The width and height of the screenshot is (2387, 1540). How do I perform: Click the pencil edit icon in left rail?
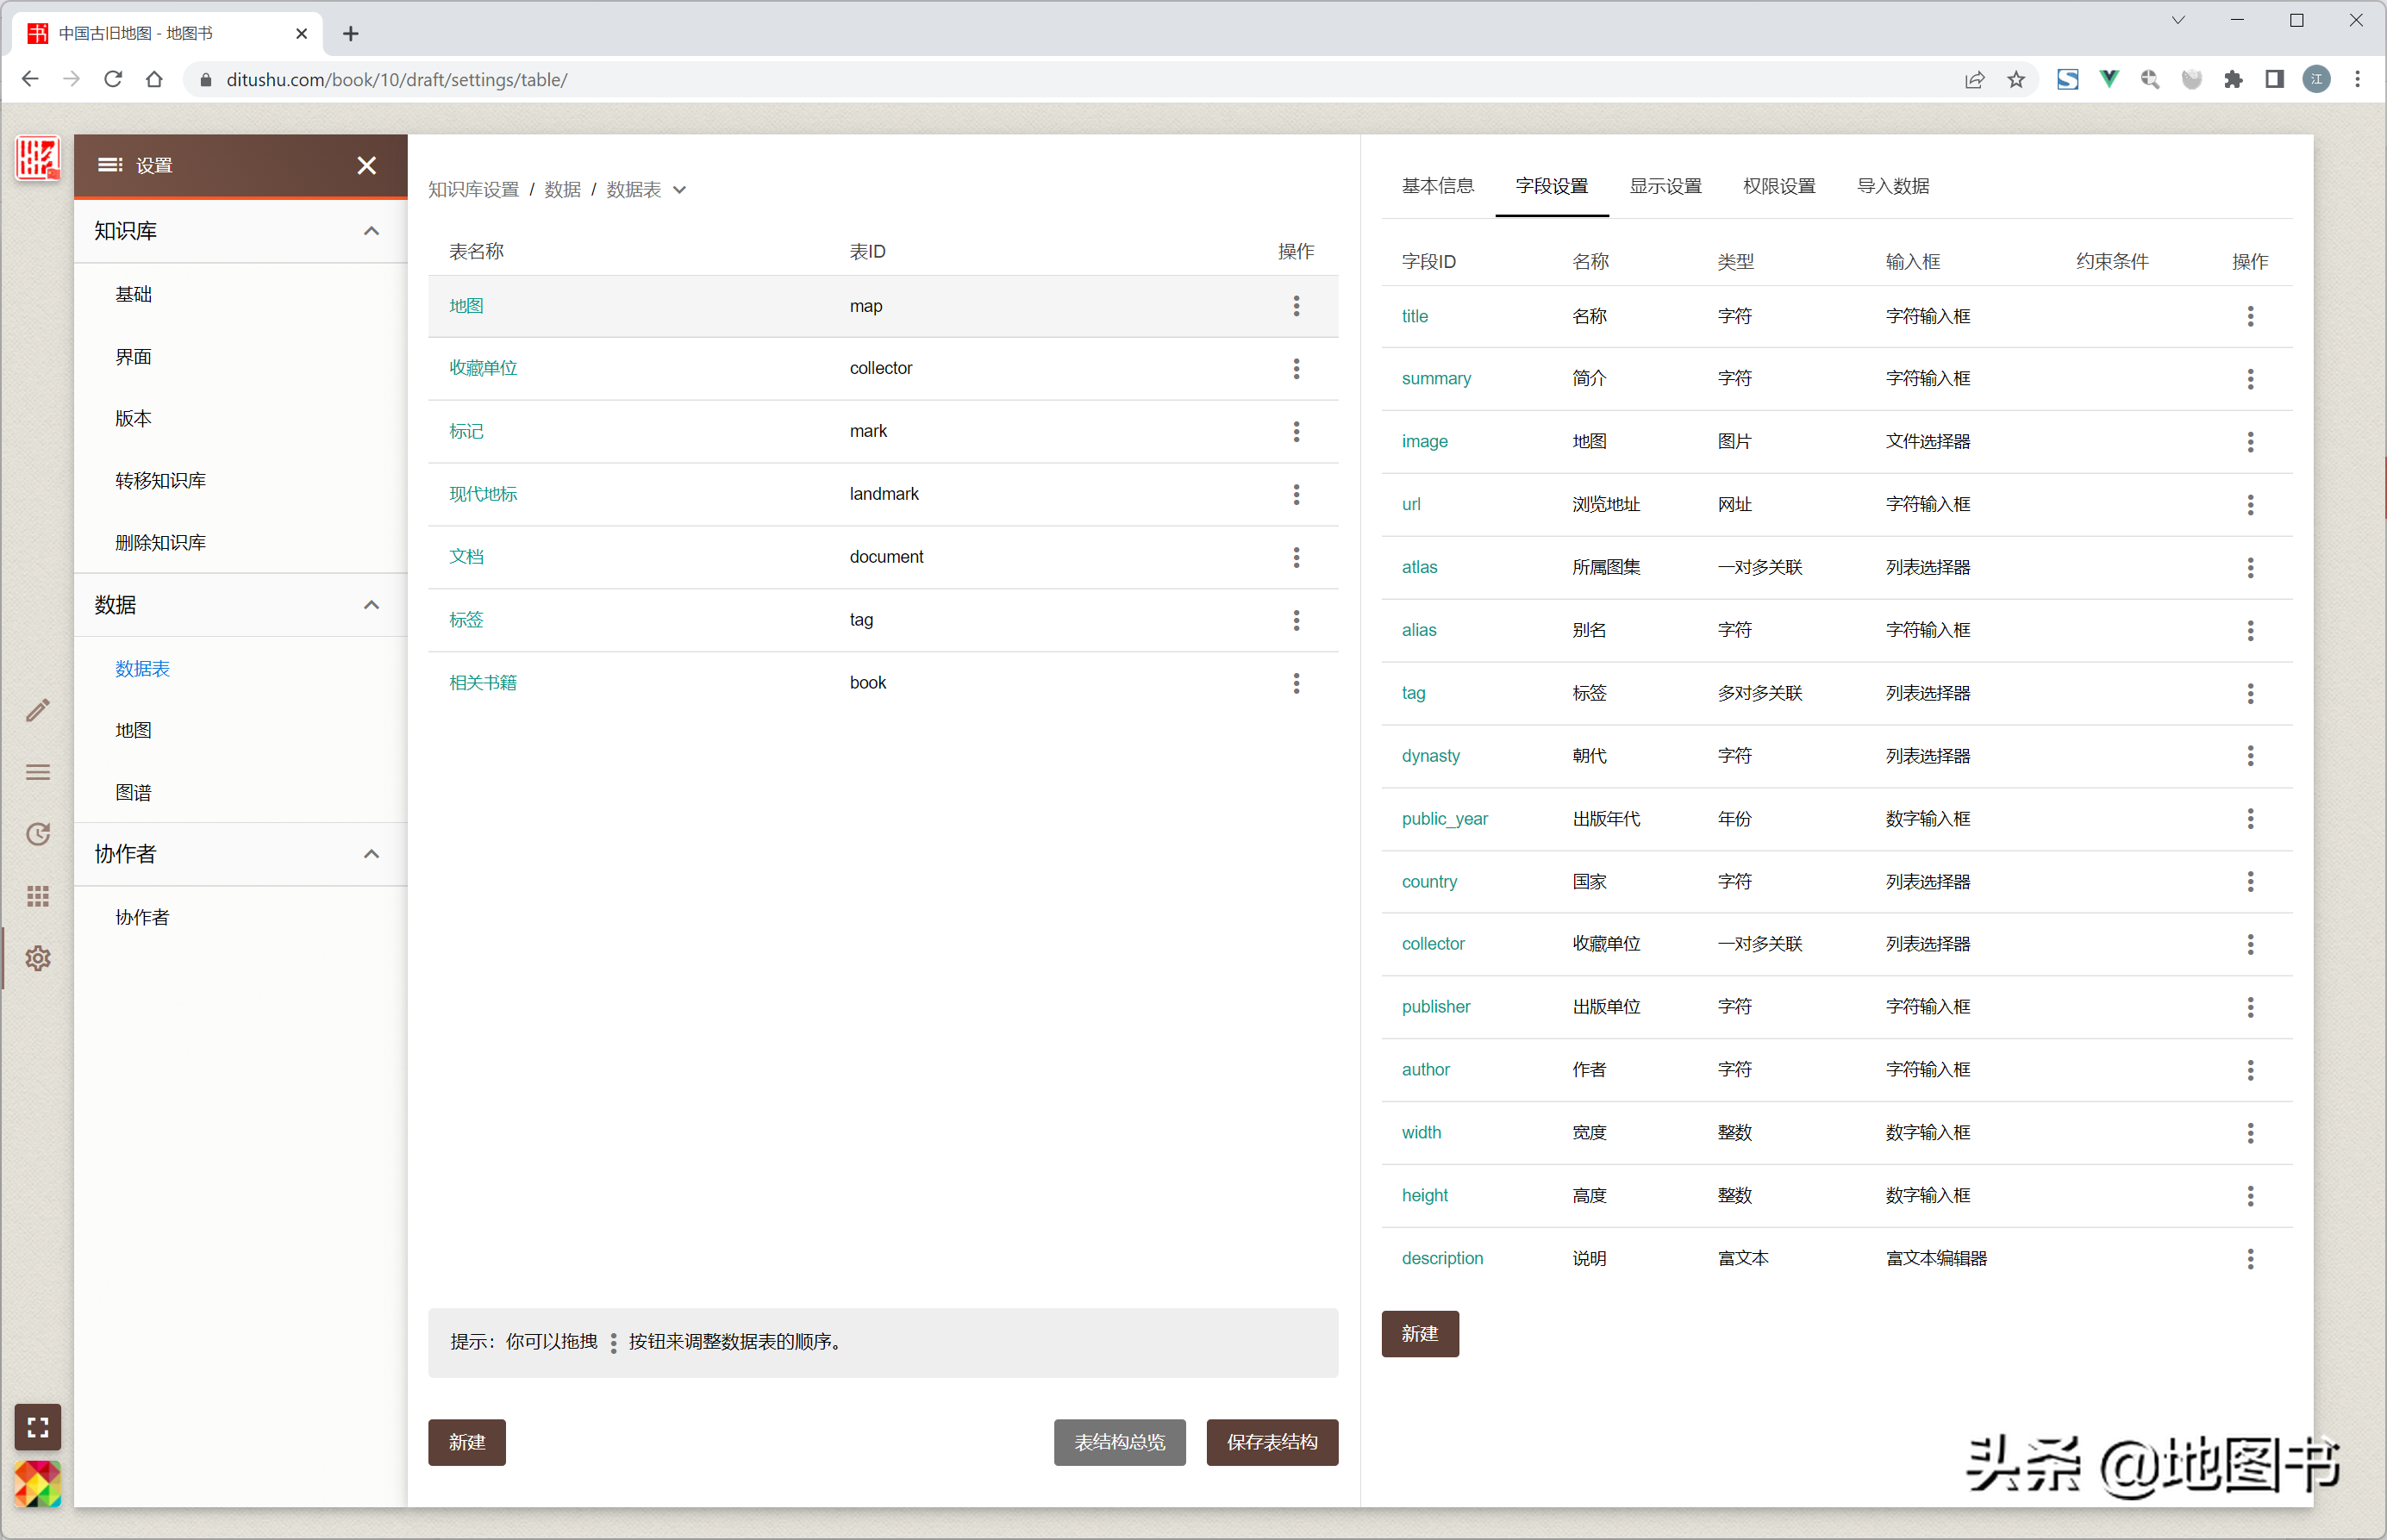coord(38,710)
